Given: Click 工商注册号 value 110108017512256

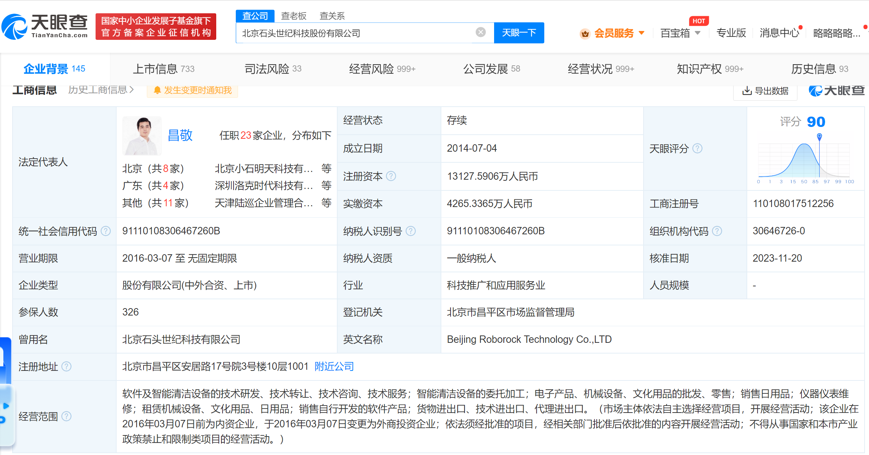Looking at the screenshot, I should [x=793, y=204].
